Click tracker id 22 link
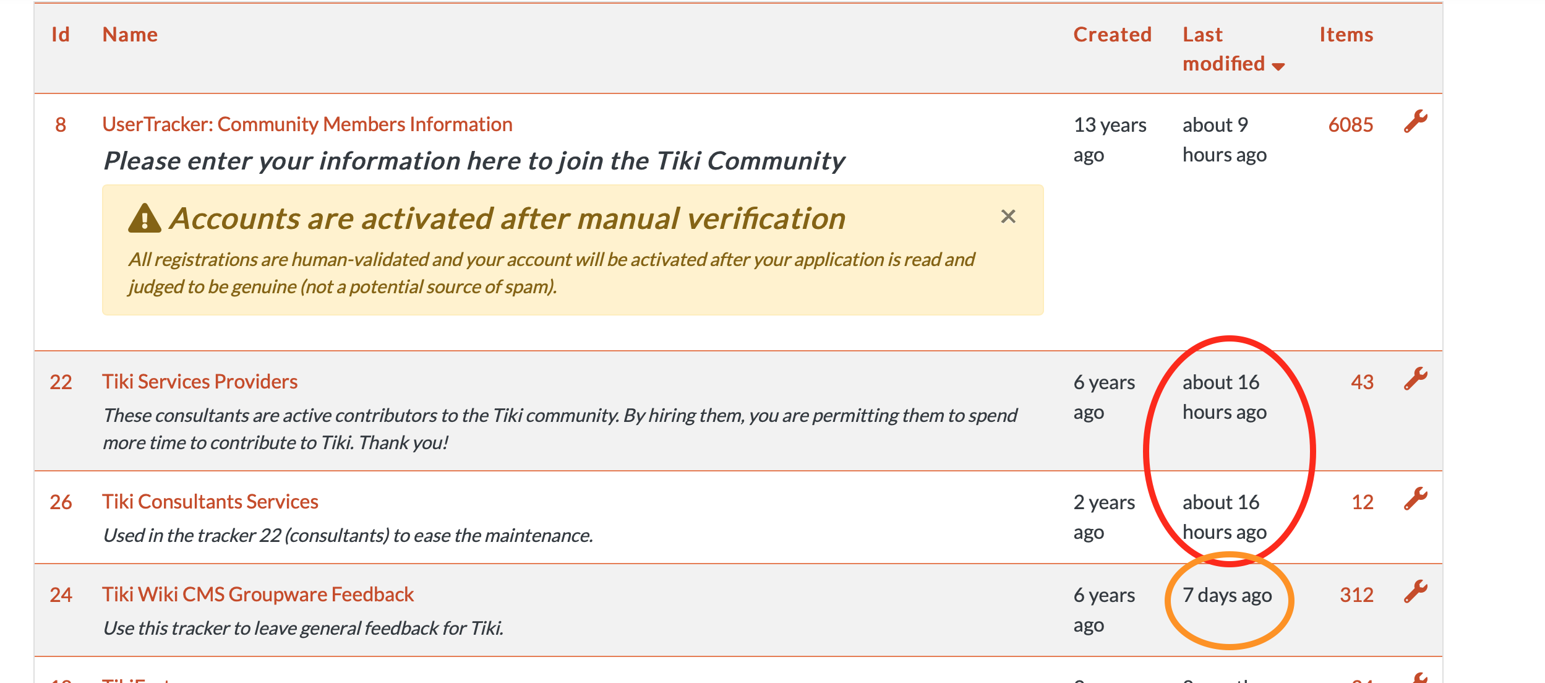 (x=61, y=382)
